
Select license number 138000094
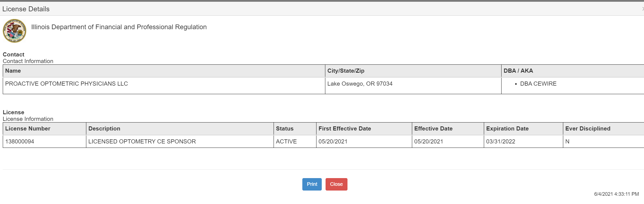coord(20,142)
